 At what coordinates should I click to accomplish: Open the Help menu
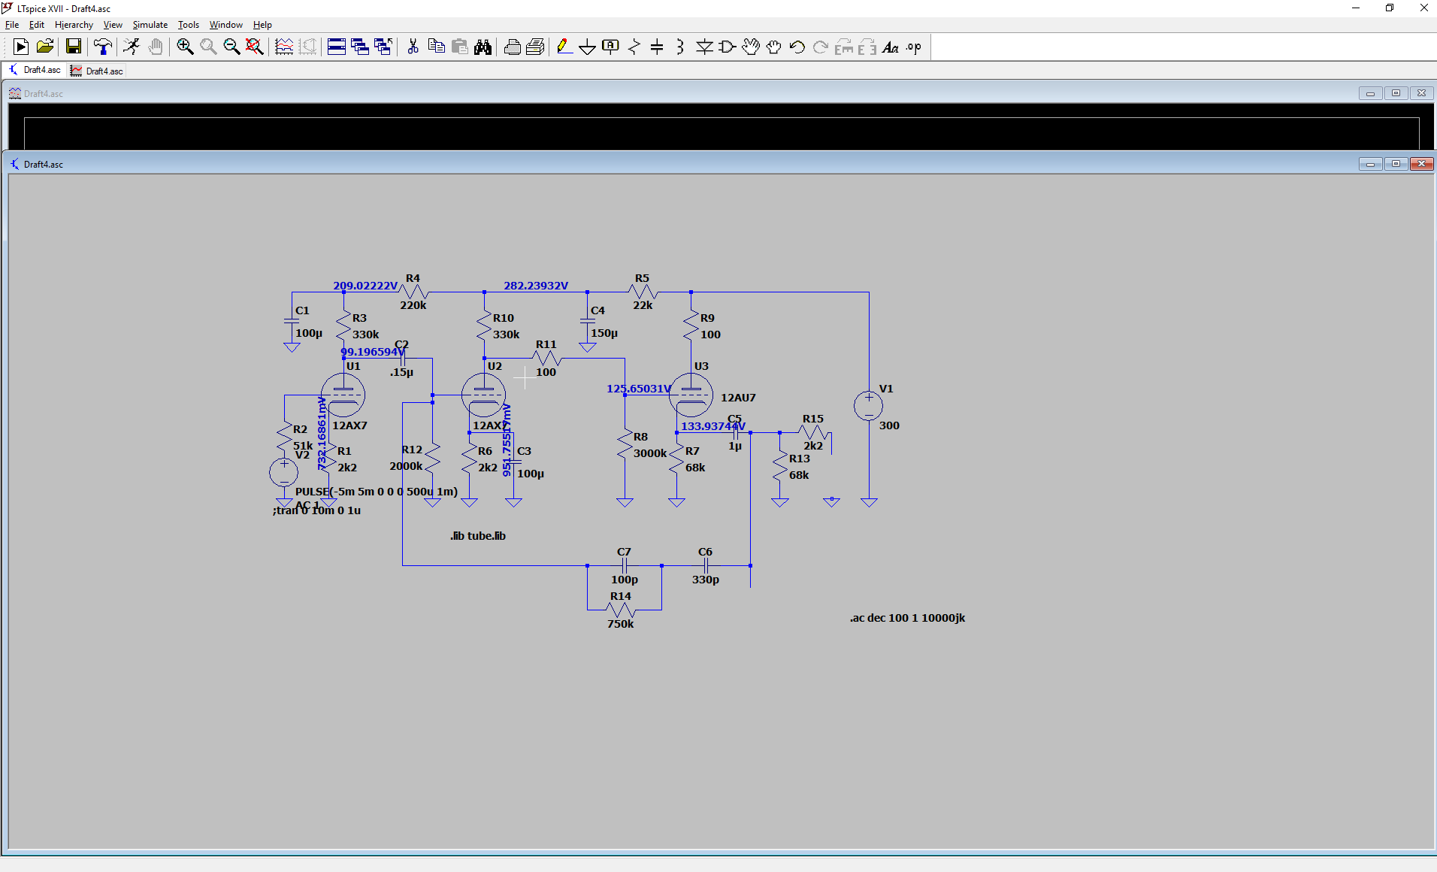click(262, 25)
